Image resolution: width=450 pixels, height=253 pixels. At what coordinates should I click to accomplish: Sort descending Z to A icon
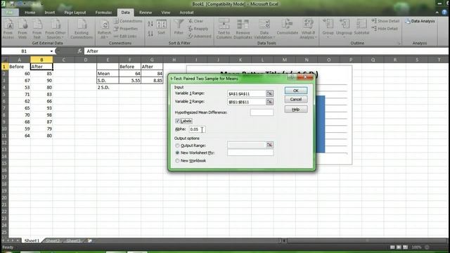click(x=150, y=34)
